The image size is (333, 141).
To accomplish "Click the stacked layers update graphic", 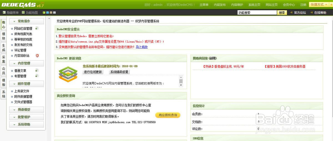I will point(68,74).
